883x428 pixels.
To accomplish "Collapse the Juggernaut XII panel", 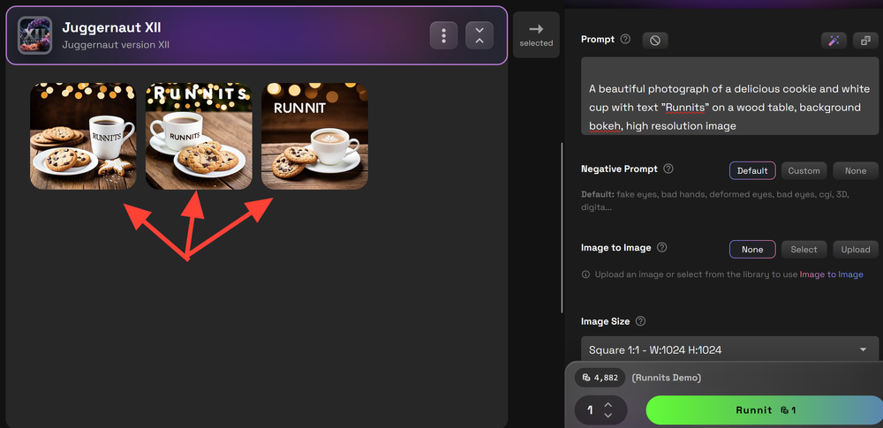I will click(479, 35).
